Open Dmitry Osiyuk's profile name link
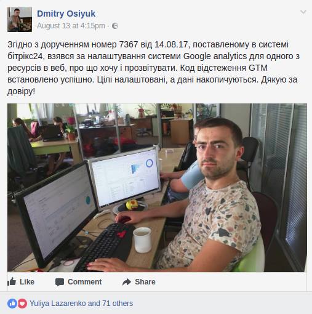This screenshot has height=314, width=312. click(x=66, y=14)
